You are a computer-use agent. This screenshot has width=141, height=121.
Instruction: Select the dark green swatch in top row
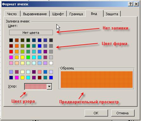(28, 40)
